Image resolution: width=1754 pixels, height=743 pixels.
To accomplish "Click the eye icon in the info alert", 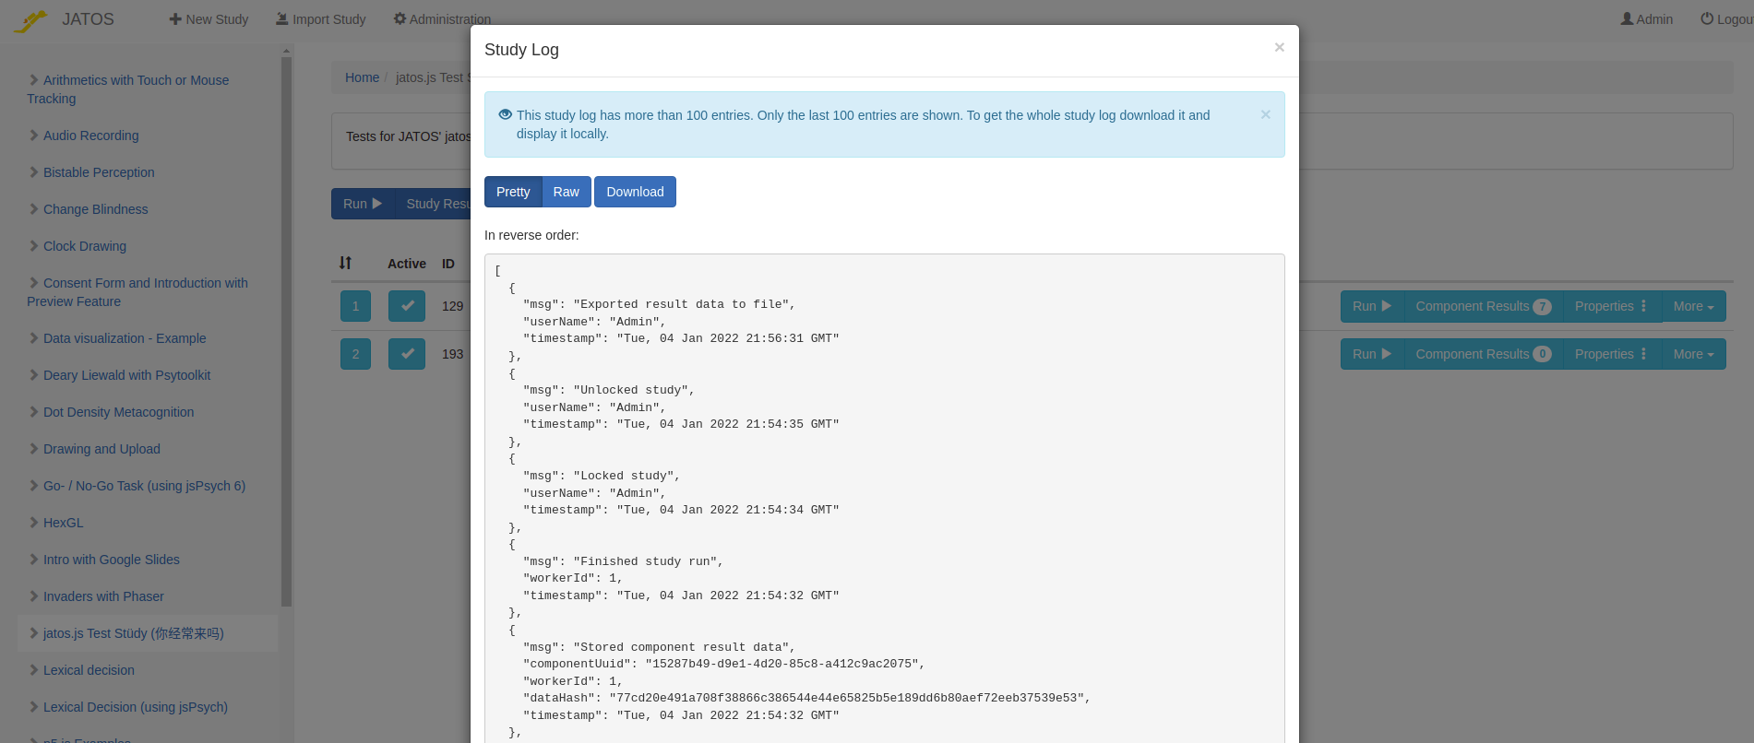I will (x=505, y=114).
